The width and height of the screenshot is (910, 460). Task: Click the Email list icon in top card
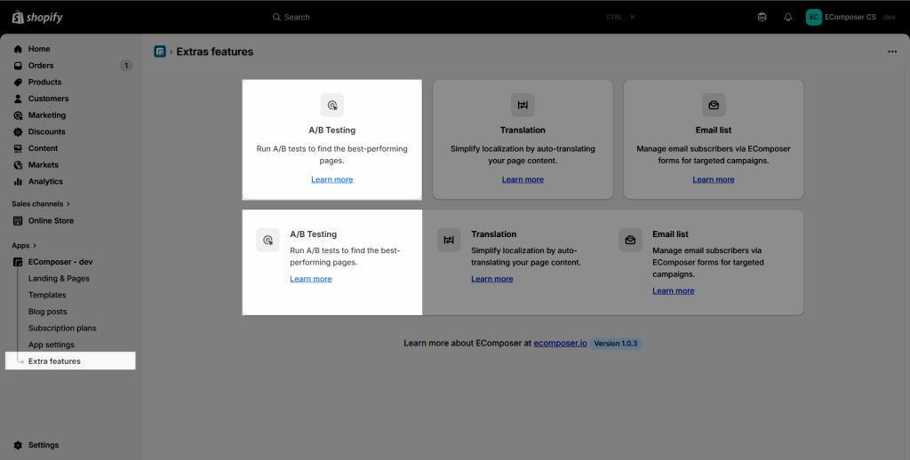pos(714,105)
